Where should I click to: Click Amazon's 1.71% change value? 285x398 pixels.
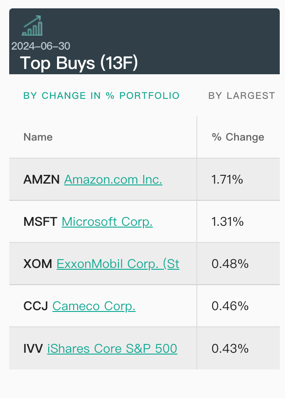(x=227, y=180)
